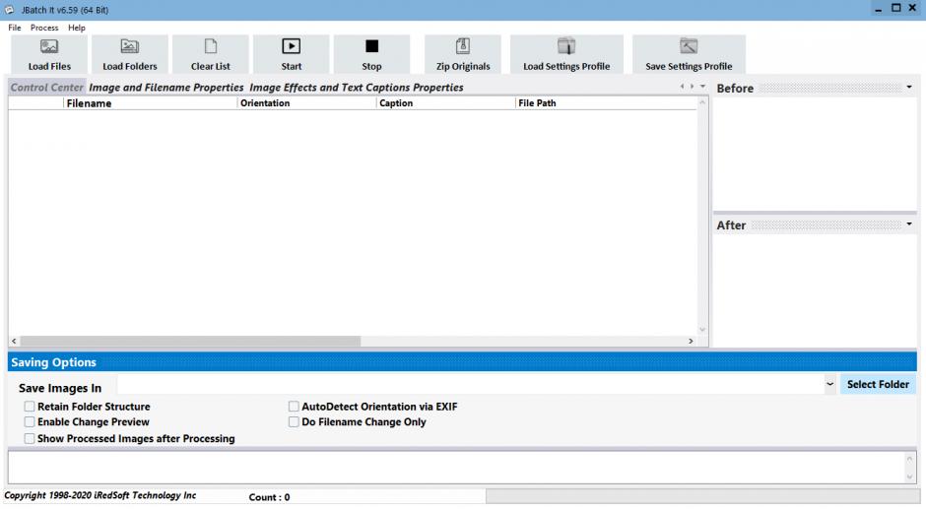Viewport: 926px width, 509px height.
Task: Sort list by Filename column header
Action: pyautogui.click(x=150, y=103)
